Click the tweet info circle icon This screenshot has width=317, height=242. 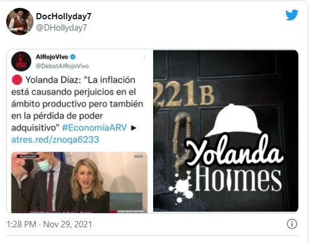tap(292, 224)
